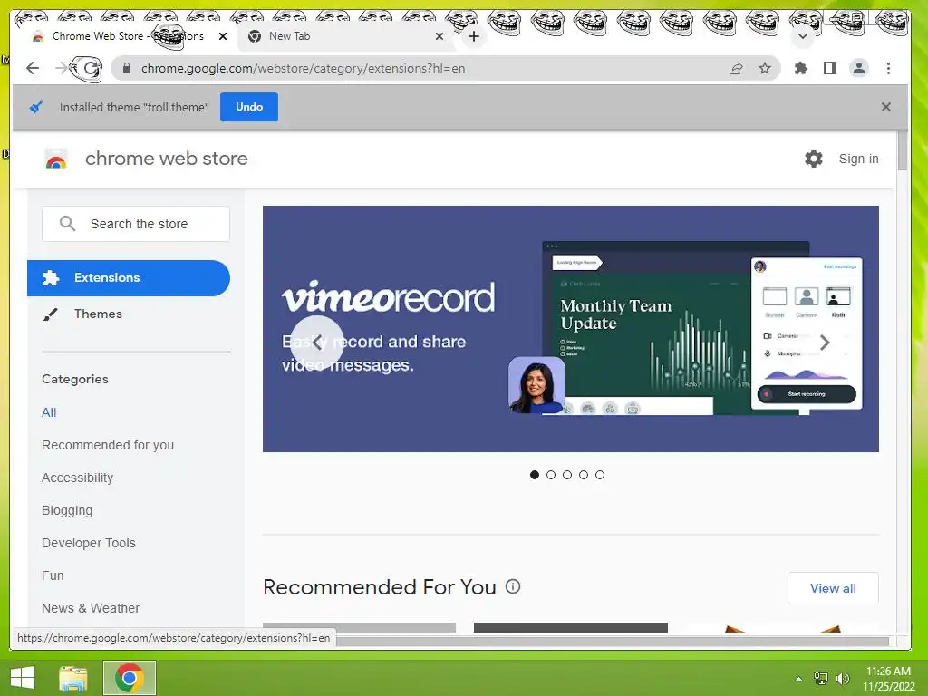Select the Chrome Web Store tab
Image resolution: width=928 pixels, height=696 pixels.
(129, 36)
